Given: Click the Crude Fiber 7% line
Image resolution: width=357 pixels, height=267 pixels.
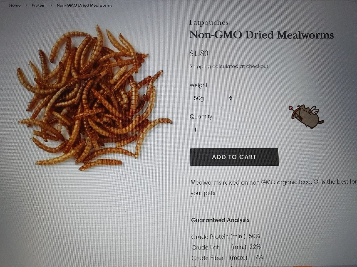Looking at the screenshot, I should [227, 257].
